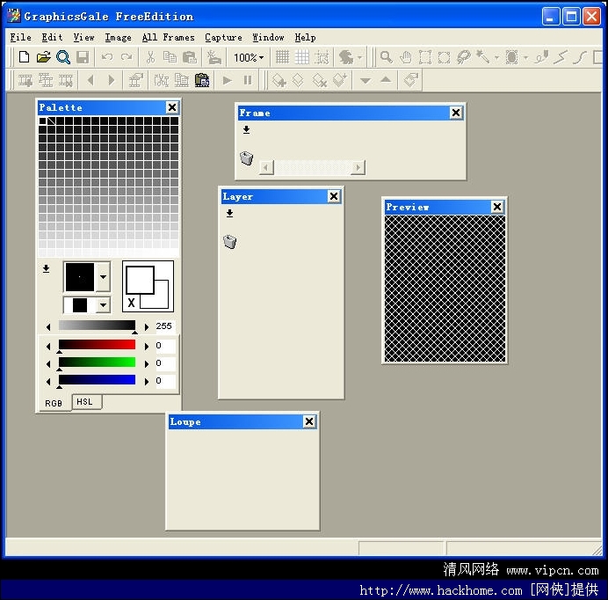The height and width of the screenshot is (600, 608).
Task: Copy the selection
Action: point(170,57)
